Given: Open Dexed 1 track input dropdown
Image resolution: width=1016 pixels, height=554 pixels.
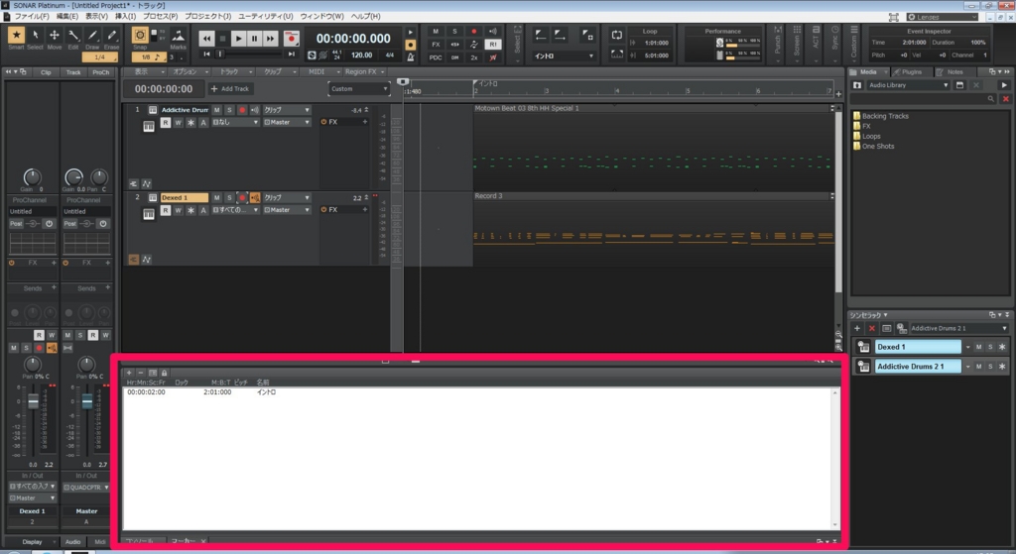Looking at the screenshot, I should pos(236,210).
